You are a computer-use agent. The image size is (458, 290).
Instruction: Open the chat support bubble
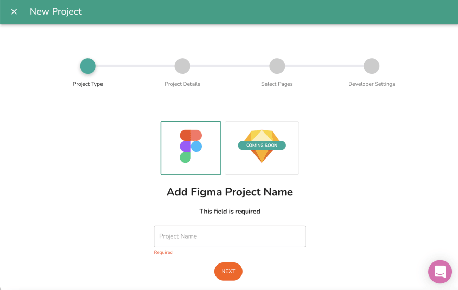pos(440,272)
